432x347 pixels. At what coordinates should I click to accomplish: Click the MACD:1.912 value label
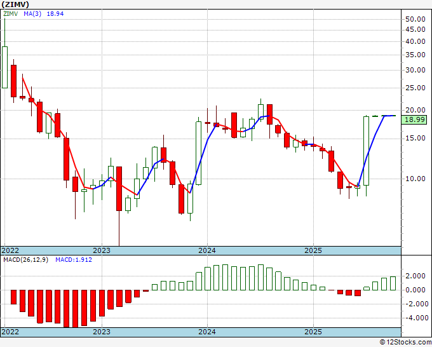[x=74, y=260]
